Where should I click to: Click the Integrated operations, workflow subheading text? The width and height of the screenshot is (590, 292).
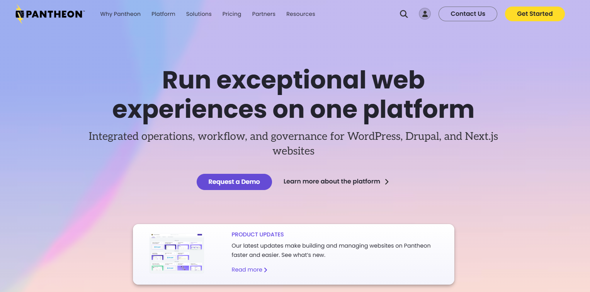coord(293,143)
